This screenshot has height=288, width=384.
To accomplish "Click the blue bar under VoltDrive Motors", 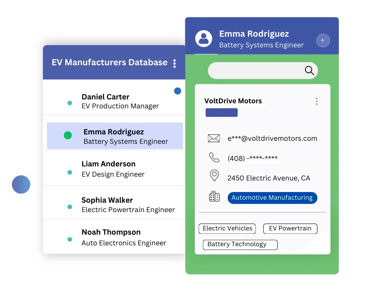I will coord(221,113).
